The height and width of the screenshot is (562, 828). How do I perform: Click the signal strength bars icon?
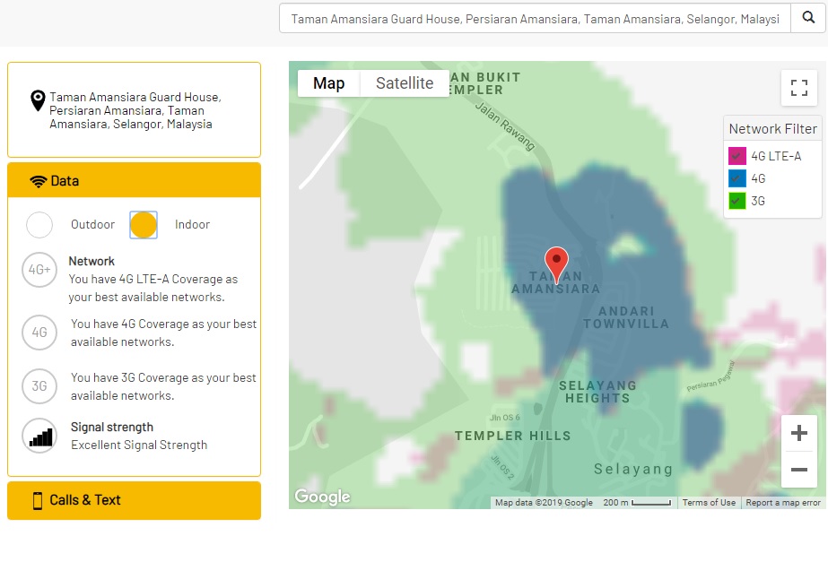(x=39, y=436)
